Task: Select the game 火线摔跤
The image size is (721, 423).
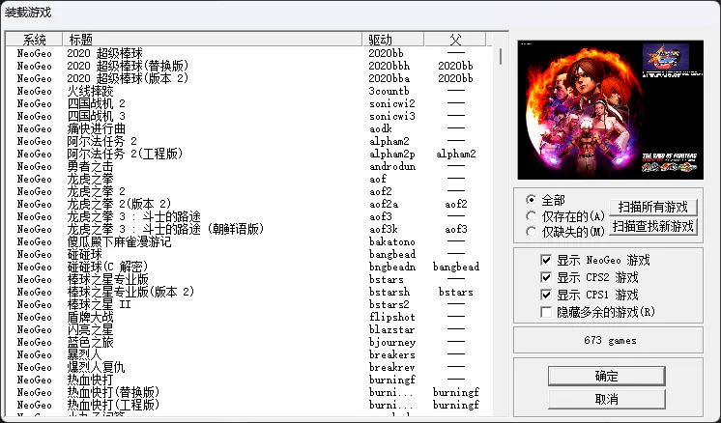Action: (x=248, y=91)
